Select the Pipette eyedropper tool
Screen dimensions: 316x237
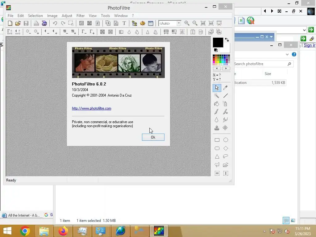pos(225,88)
